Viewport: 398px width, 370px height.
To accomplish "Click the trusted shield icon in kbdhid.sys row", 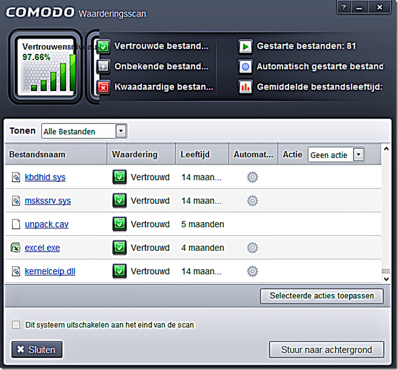I will [x=120, y=177].
